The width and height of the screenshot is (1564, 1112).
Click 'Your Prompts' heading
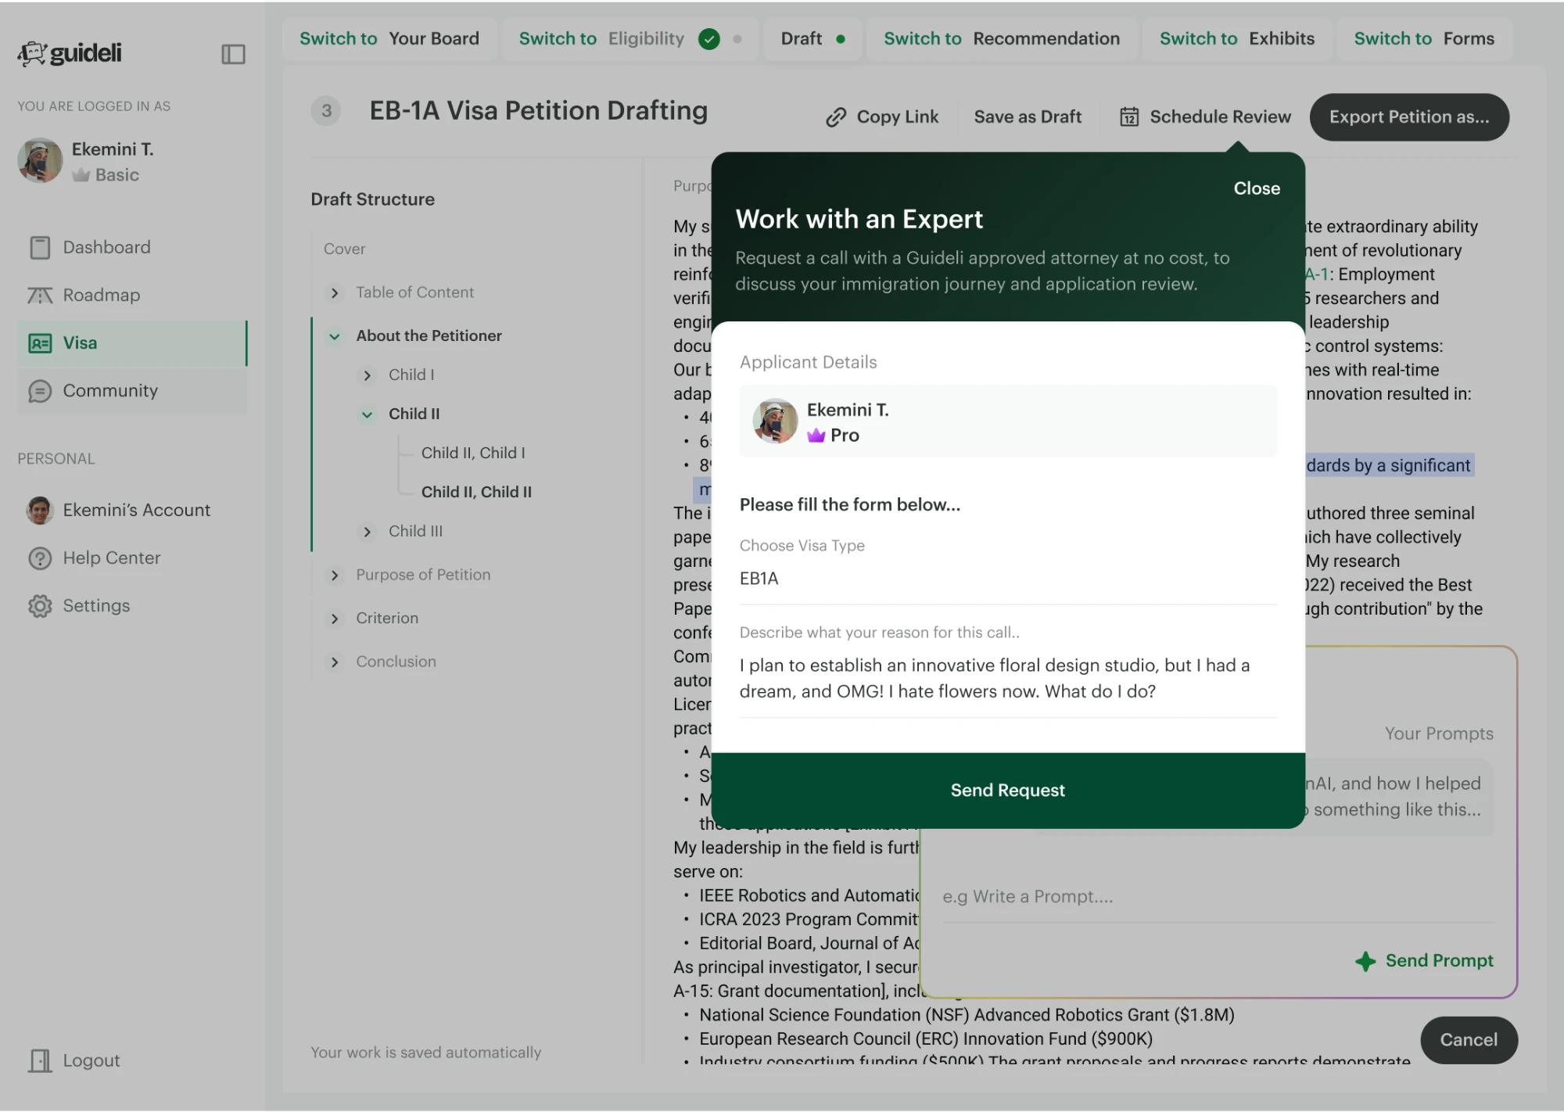(x=1439, y=734)
